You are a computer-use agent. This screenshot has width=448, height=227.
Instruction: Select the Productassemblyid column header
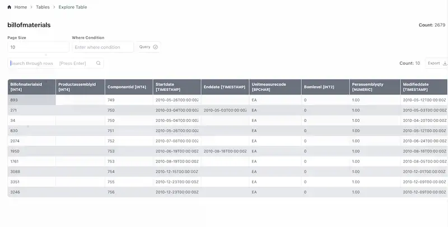click(80, 87)
